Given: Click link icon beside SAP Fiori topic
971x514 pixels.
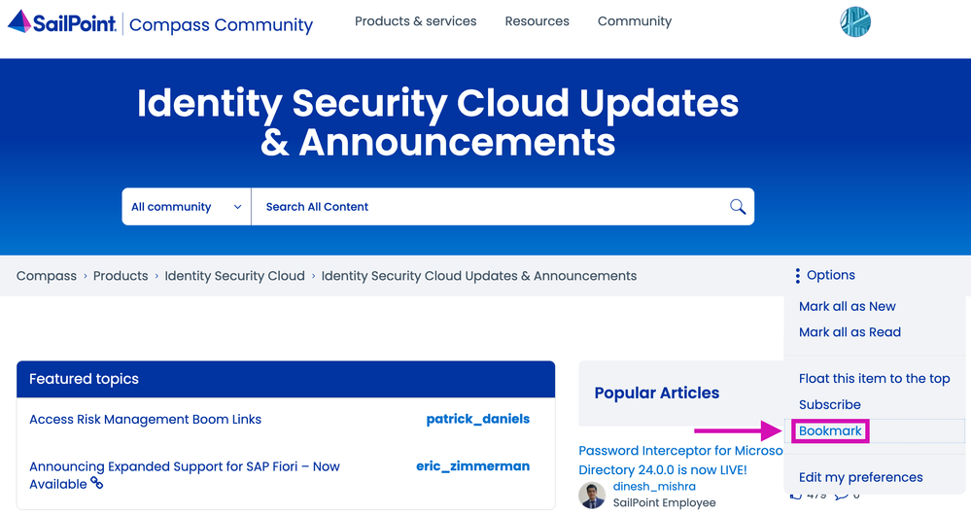Looking at the screenshot, I should coord(96,483).
